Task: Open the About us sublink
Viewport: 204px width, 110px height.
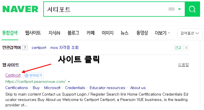Action: (x=138, y=88)
